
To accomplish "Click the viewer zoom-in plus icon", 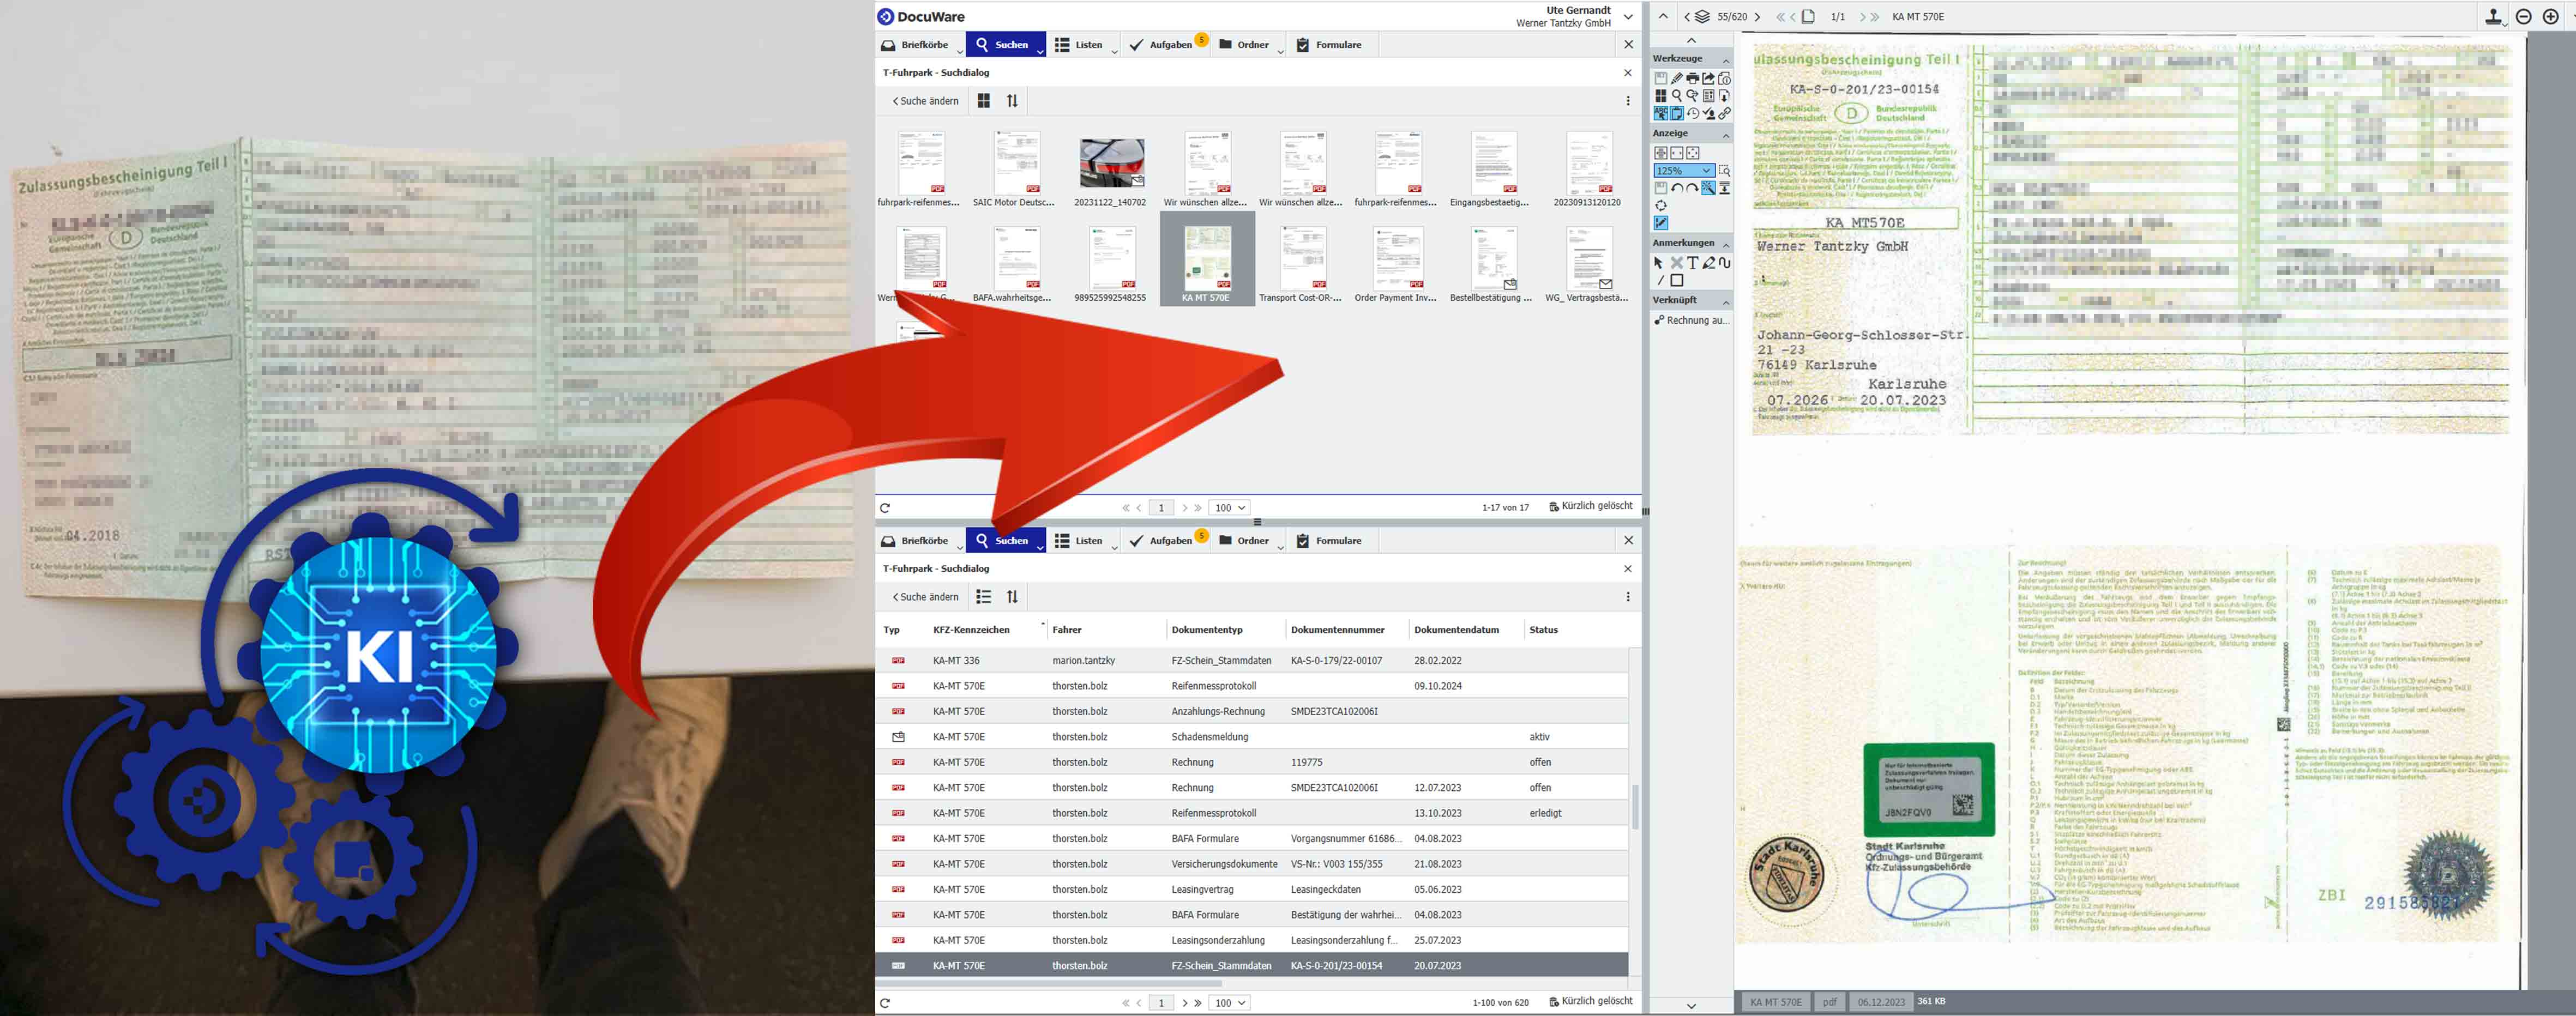I will 2551,16.
